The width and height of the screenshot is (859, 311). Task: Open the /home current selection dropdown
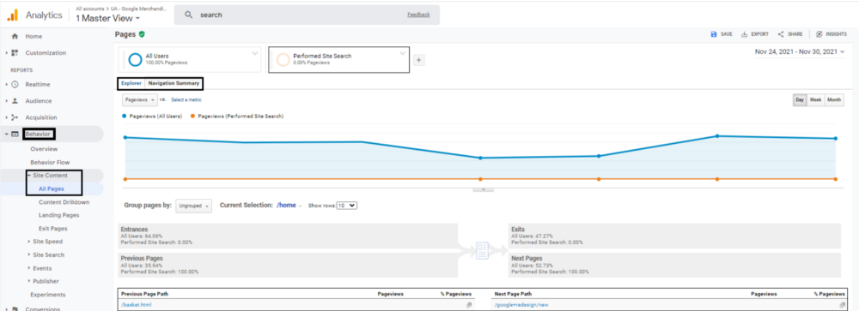coord(289,206)
